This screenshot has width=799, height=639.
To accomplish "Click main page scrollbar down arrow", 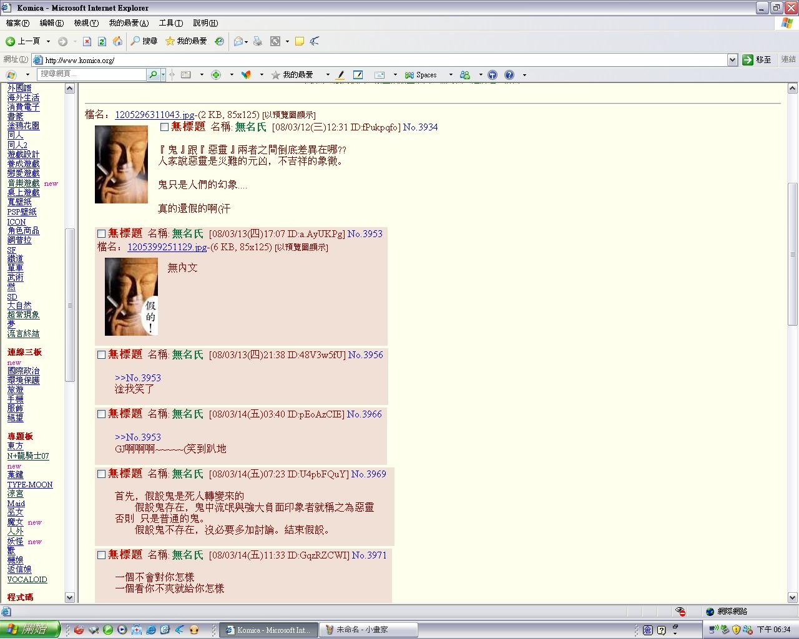I will tap(793, 597).
